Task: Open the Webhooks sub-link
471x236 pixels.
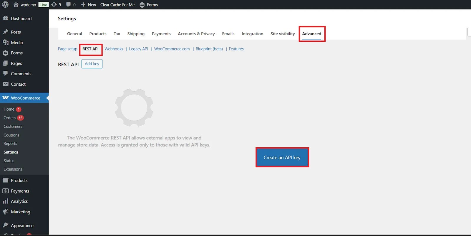Action: click(x=114, y=49)
